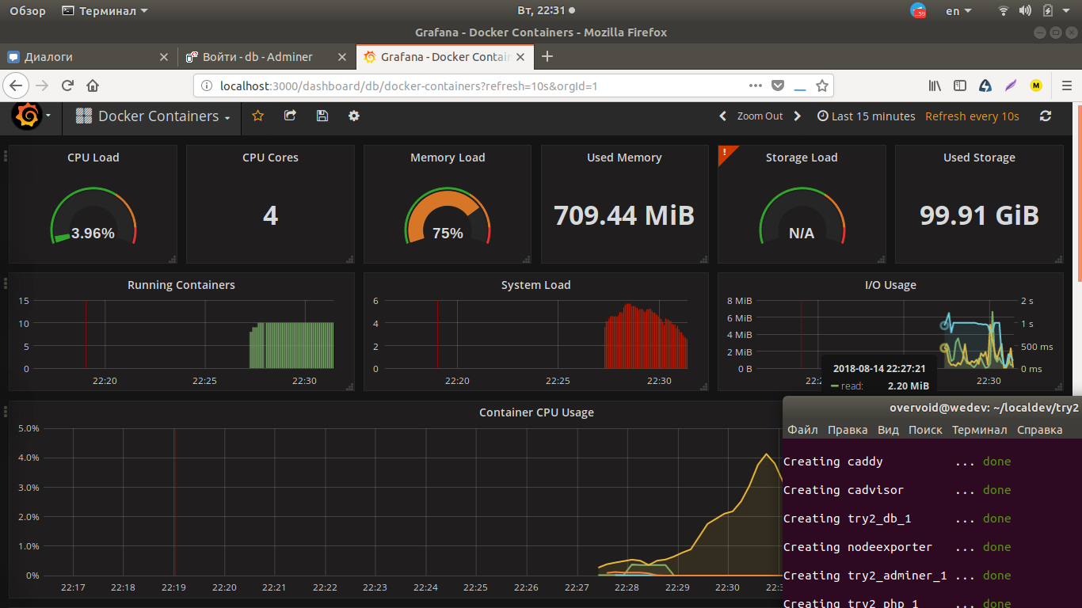Screen dimensions: 1082x608
Task: Click Refresh every 10s setting
Action: tap(972, 116)
